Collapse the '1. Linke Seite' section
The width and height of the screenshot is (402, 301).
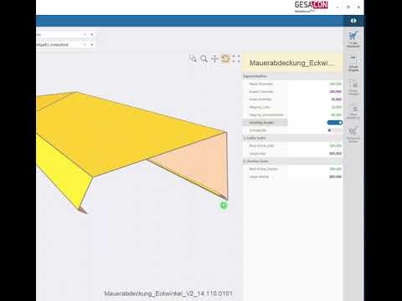[x=292, y=138]
